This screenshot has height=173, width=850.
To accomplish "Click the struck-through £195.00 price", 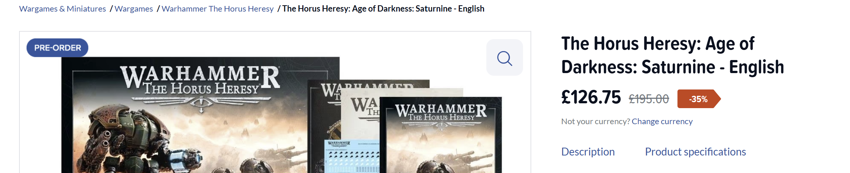I will point(648,99).
